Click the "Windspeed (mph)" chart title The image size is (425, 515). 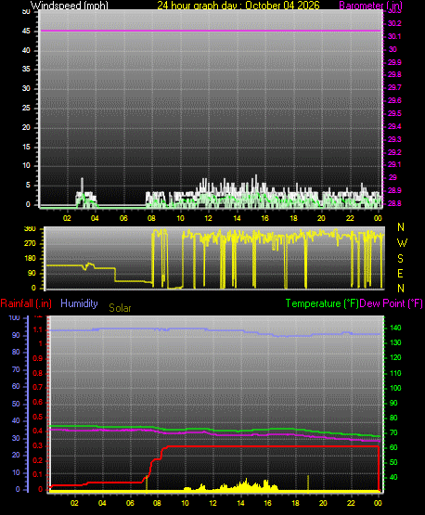70,6
